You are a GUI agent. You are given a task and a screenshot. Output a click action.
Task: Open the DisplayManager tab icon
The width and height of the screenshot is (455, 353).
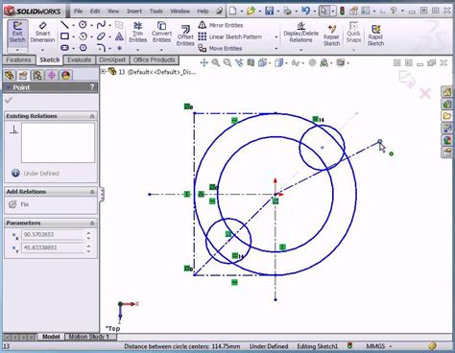tap(65, 75)
